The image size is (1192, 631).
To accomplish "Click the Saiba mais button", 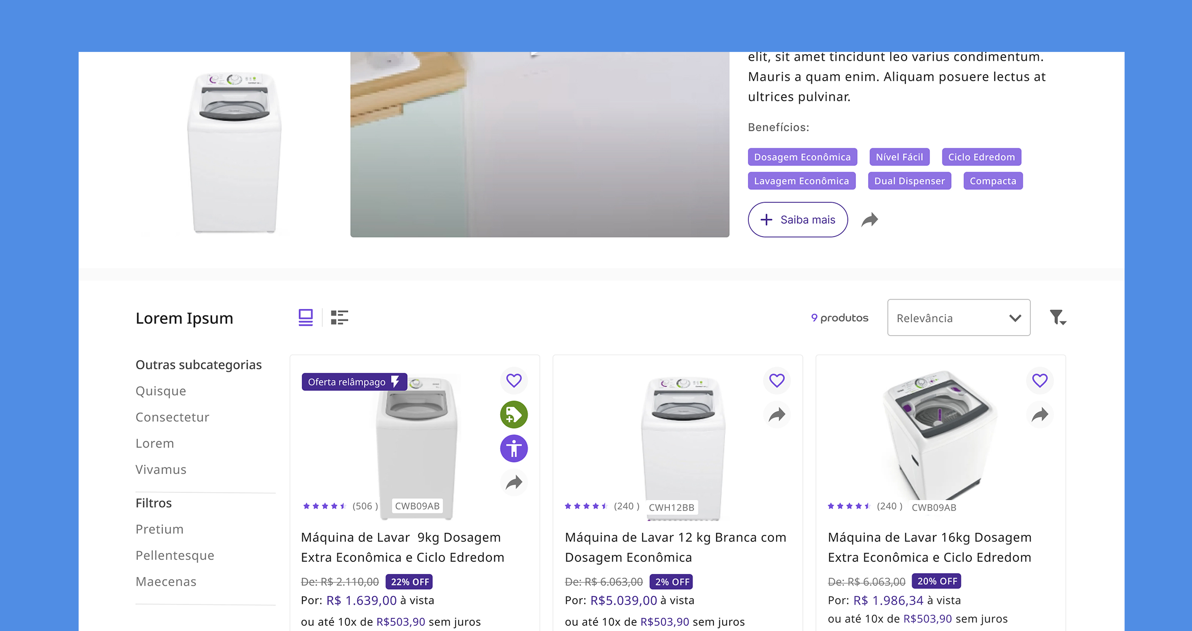I will click(797, 220).
